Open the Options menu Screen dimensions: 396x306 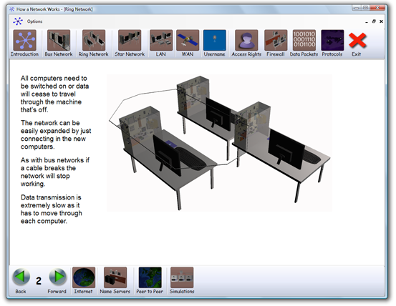(34, 21)
